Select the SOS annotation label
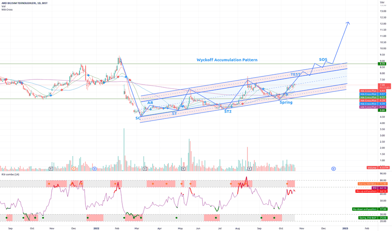This screenshot has height=231, width=392. tap(323, 60)
